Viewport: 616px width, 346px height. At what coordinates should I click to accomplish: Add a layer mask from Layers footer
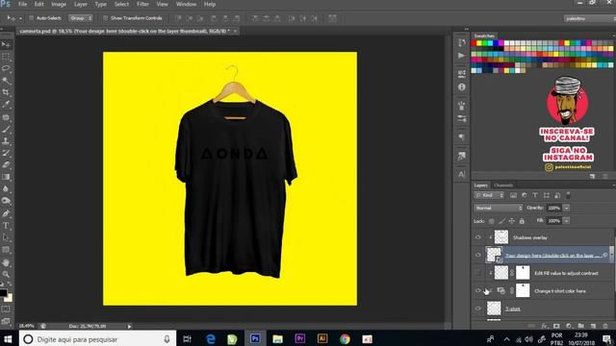pyautogui.click(x=556, y=326)
